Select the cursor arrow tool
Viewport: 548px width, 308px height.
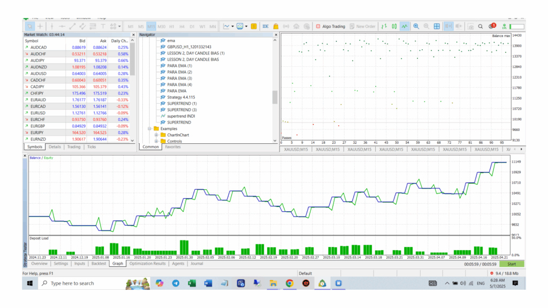[30, 26]
